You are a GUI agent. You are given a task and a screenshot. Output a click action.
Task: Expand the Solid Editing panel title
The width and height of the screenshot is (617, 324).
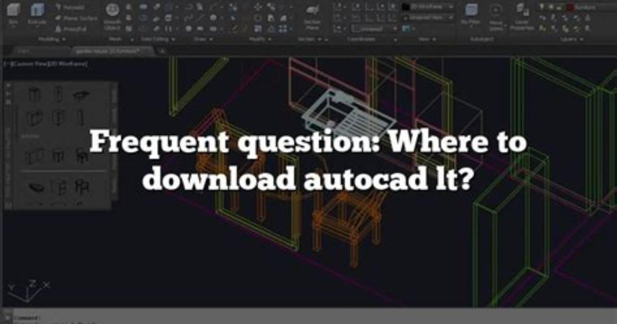click(x=158, y=39)
